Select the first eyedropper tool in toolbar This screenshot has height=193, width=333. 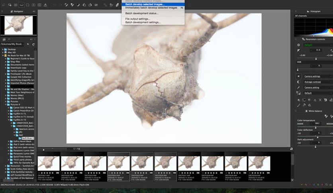pos(66,5)
